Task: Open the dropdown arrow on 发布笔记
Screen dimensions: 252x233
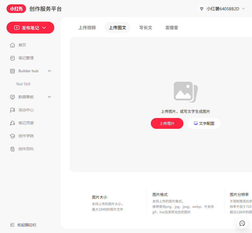Action: click(x=44, y=28)
